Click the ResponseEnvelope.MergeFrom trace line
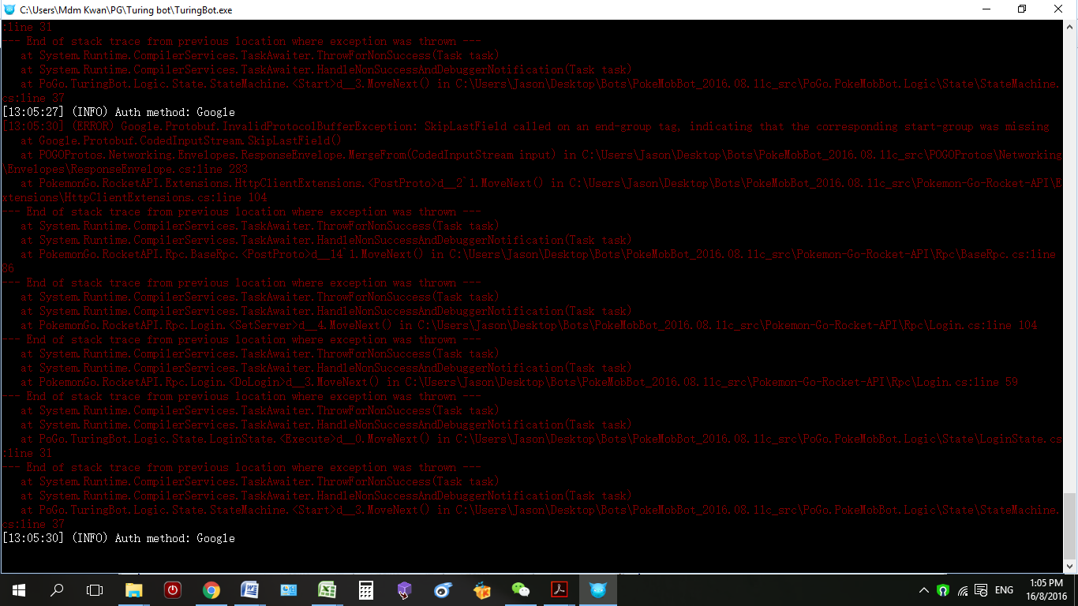1078x606 pixels. coord(533,162)
